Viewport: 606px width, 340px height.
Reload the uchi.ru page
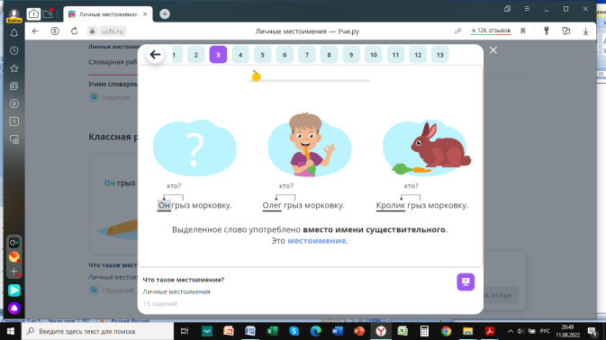(74, 31)
